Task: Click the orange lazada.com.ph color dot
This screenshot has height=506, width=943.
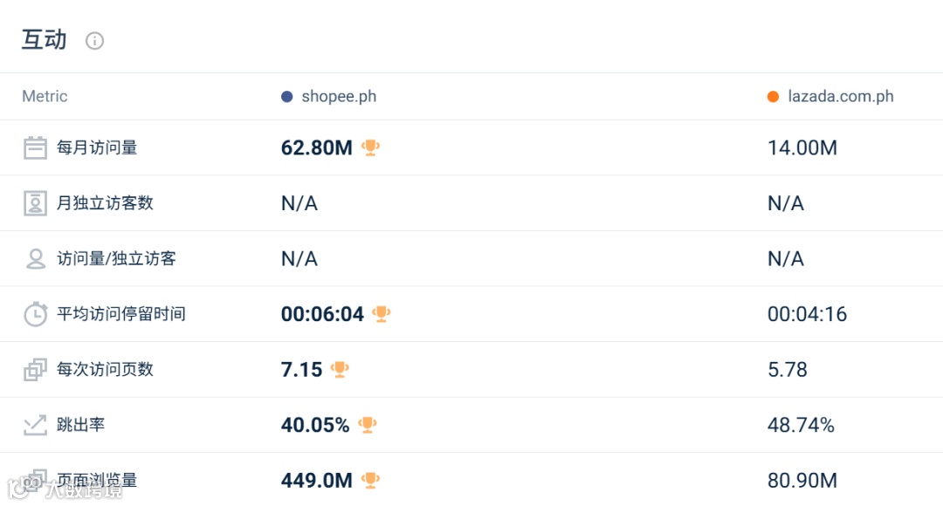Action: pos(773,97)
